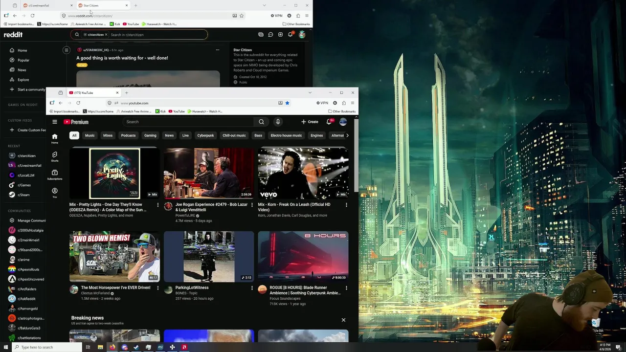Open the Reddit user avatar menu

click(302, 35)
